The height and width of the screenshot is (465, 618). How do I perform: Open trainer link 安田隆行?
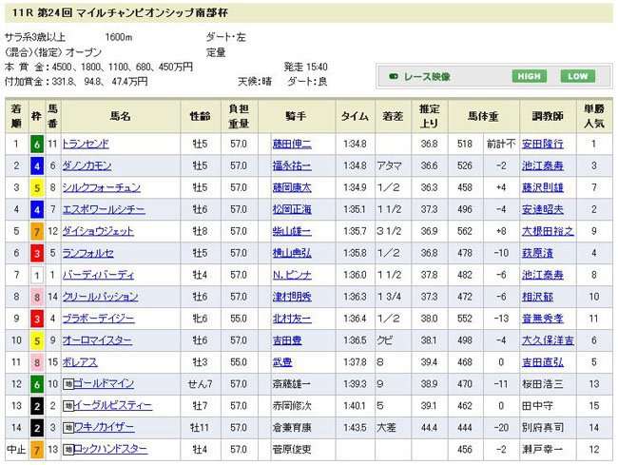[543, 144]
